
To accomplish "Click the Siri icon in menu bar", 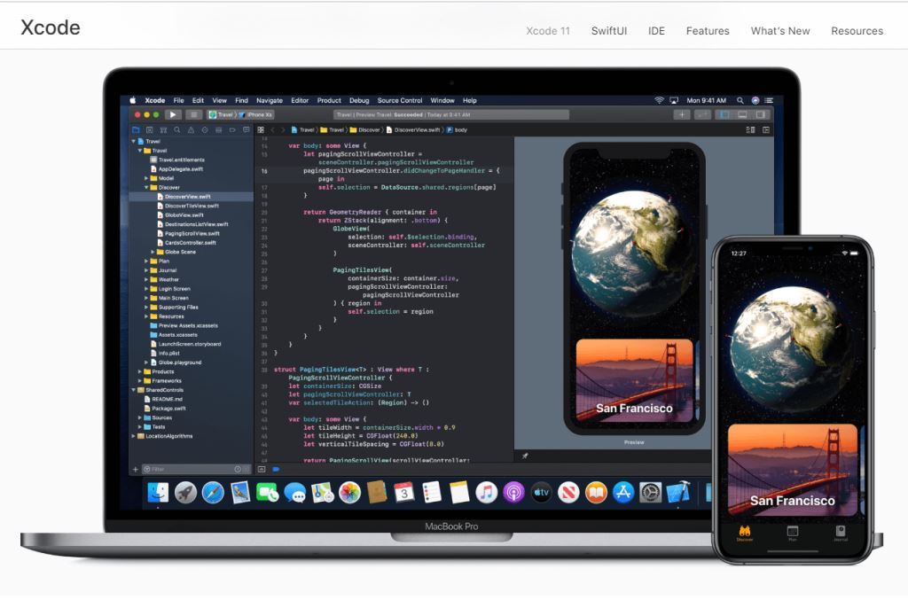I will coord(755,100).
